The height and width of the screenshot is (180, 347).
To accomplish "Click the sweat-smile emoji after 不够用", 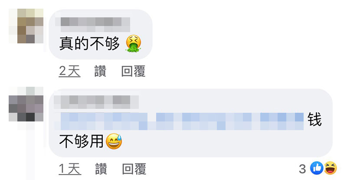I will (114, 141).
